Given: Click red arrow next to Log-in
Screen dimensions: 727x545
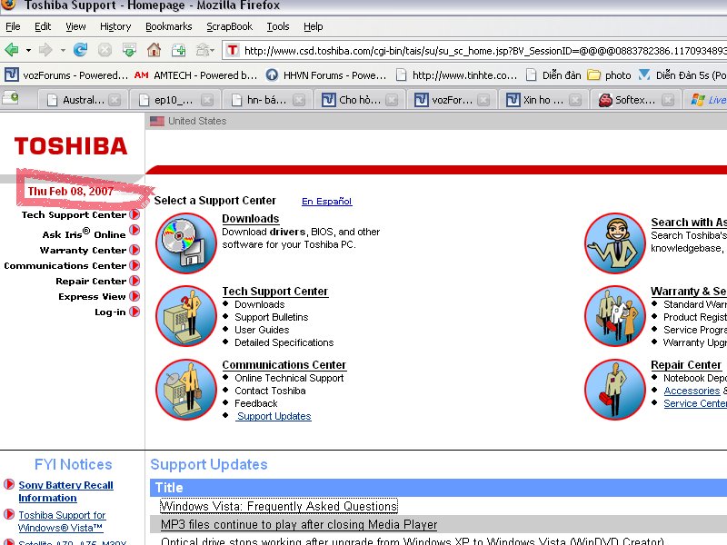Looking at the screenshot, I should pyautogui.click(x=134, y=312).
